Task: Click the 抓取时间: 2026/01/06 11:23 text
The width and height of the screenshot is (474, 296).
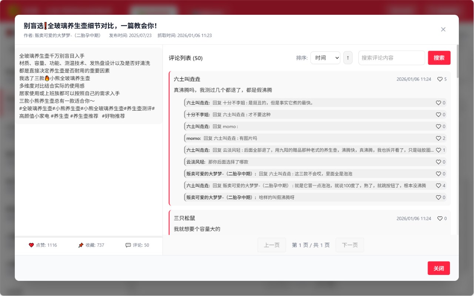Action: tap(185, 36)
